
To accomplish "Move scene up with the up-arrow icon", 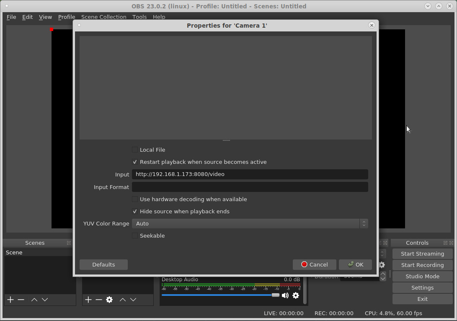I will pyautogui.click(x=34, y=300).
